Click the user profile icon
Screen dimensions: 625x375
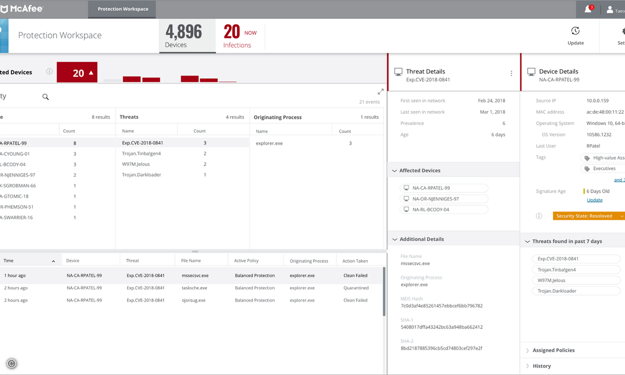coord(610,9)
